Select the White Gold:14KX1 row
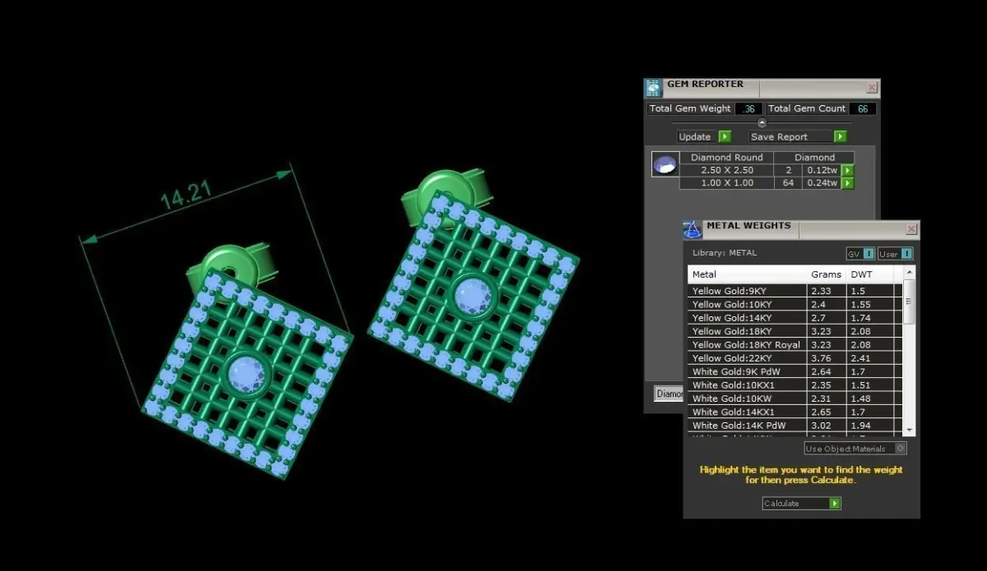 (795, 412)
